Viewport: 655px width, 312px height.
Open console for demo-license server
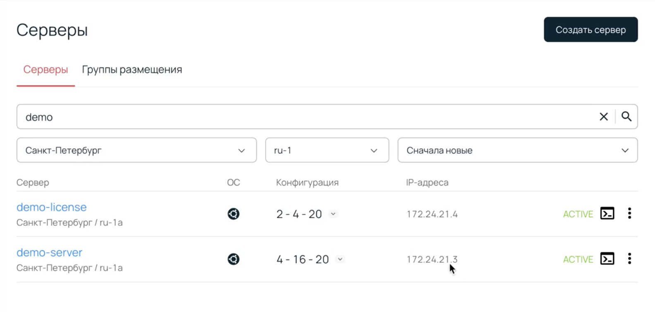(x=607, y=214)
